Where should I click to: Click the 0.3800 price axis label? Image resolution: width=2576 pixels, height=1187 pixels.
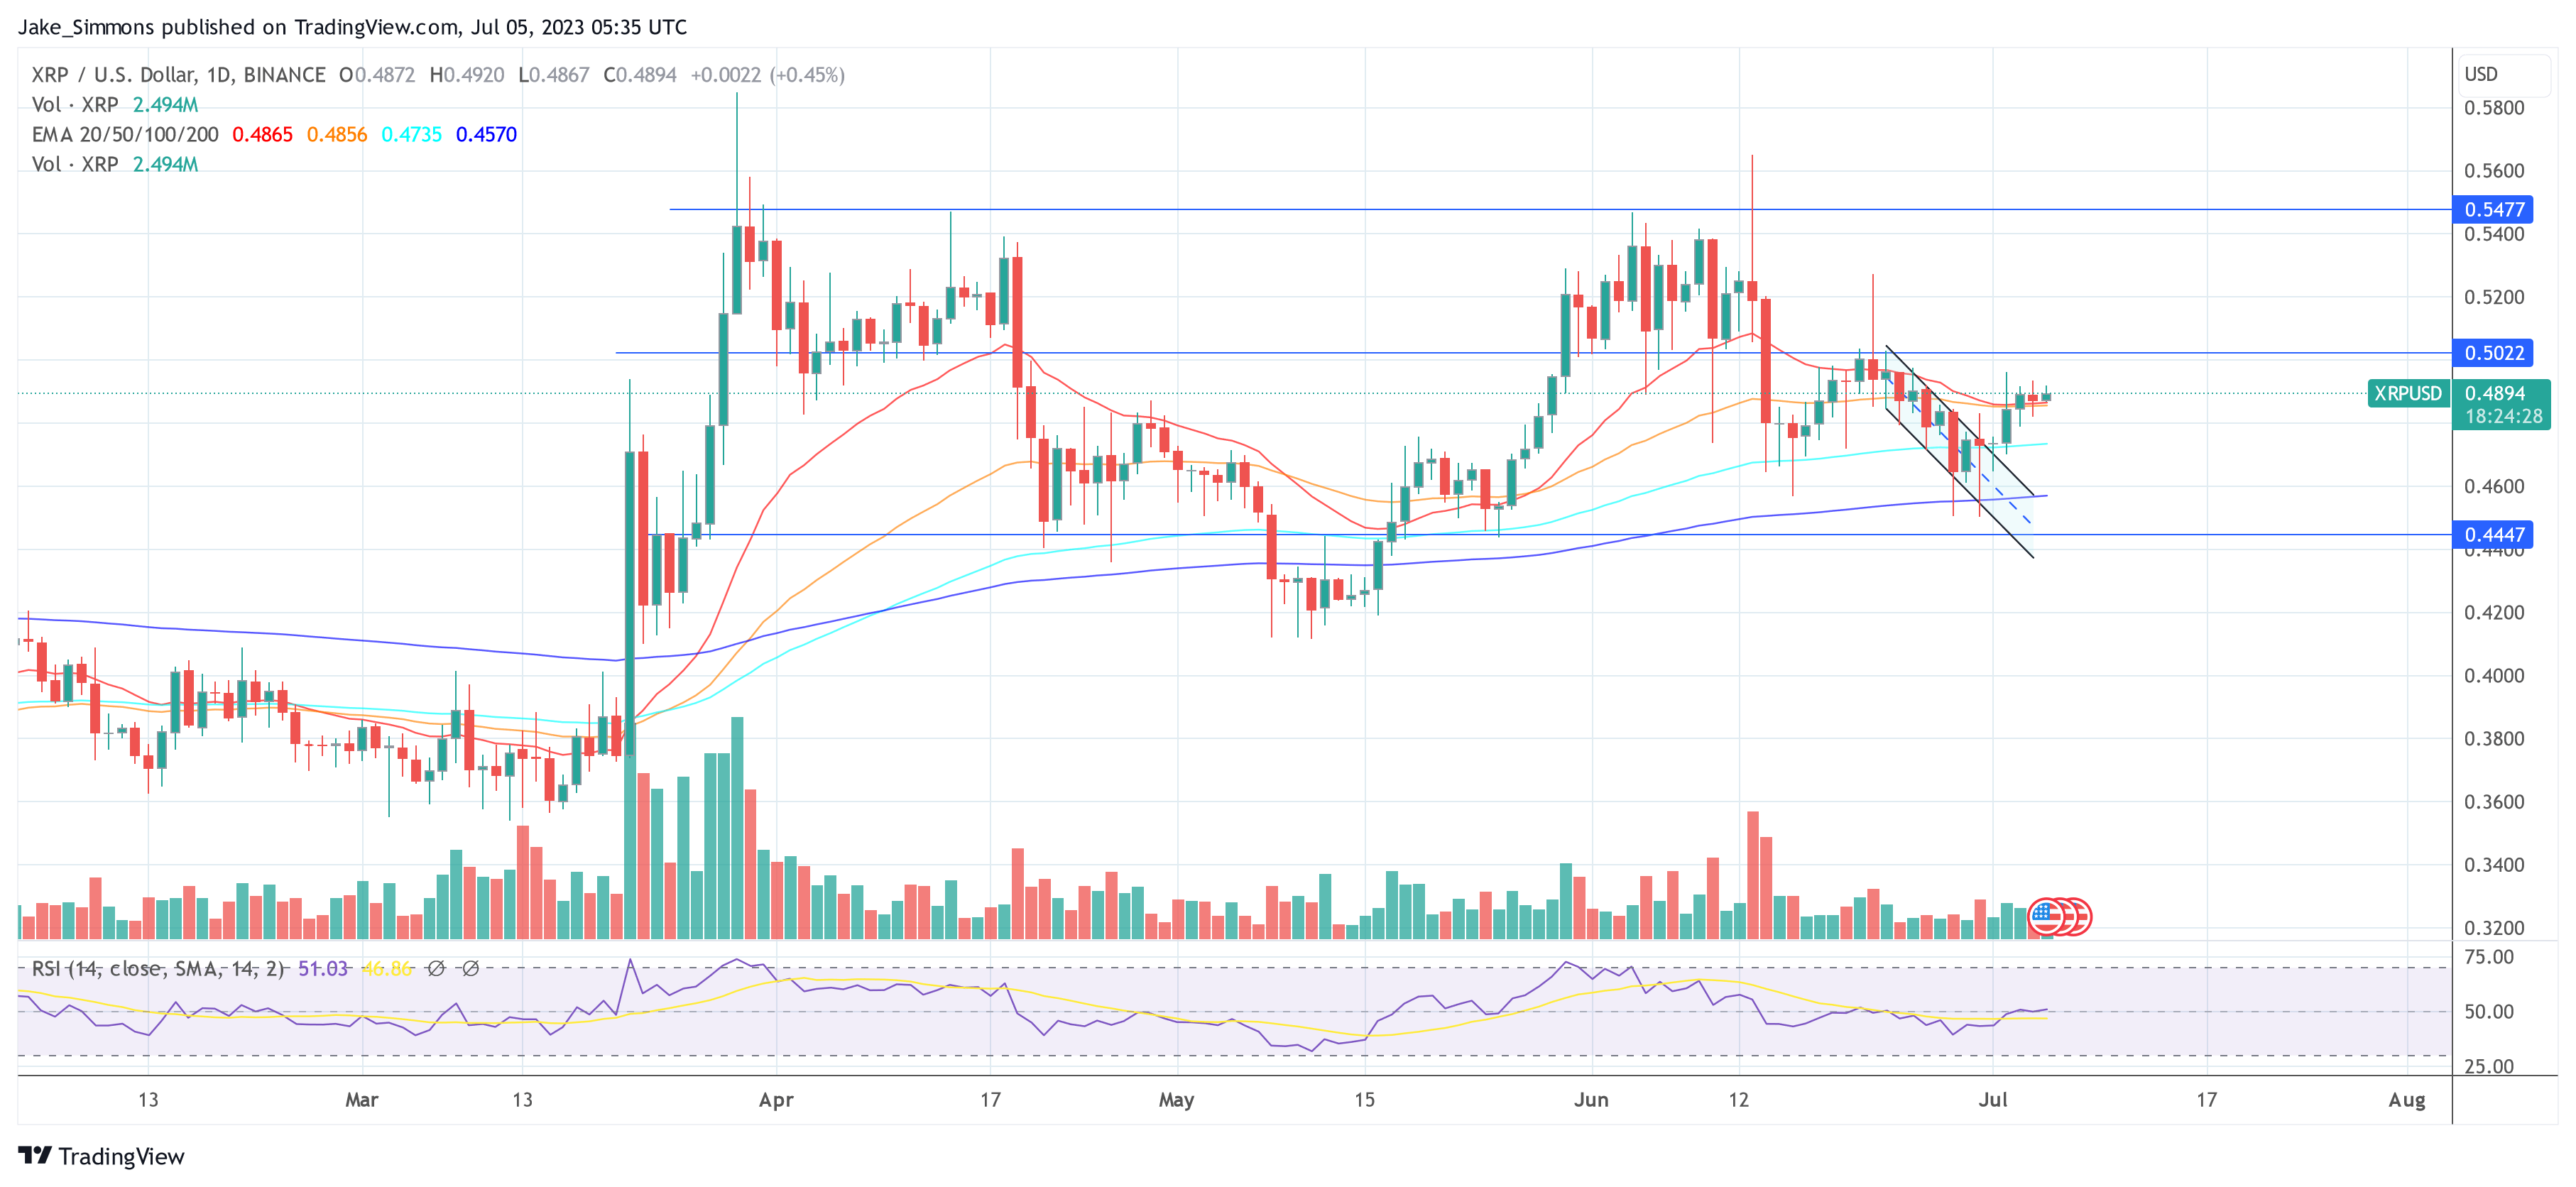click(2494, 739)
